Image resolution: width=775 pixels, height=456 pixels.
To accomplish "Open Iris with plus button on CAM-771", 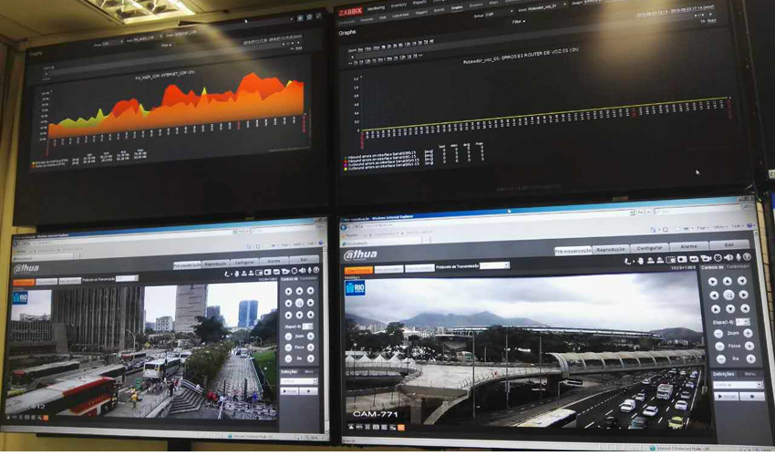I will 750,359.
